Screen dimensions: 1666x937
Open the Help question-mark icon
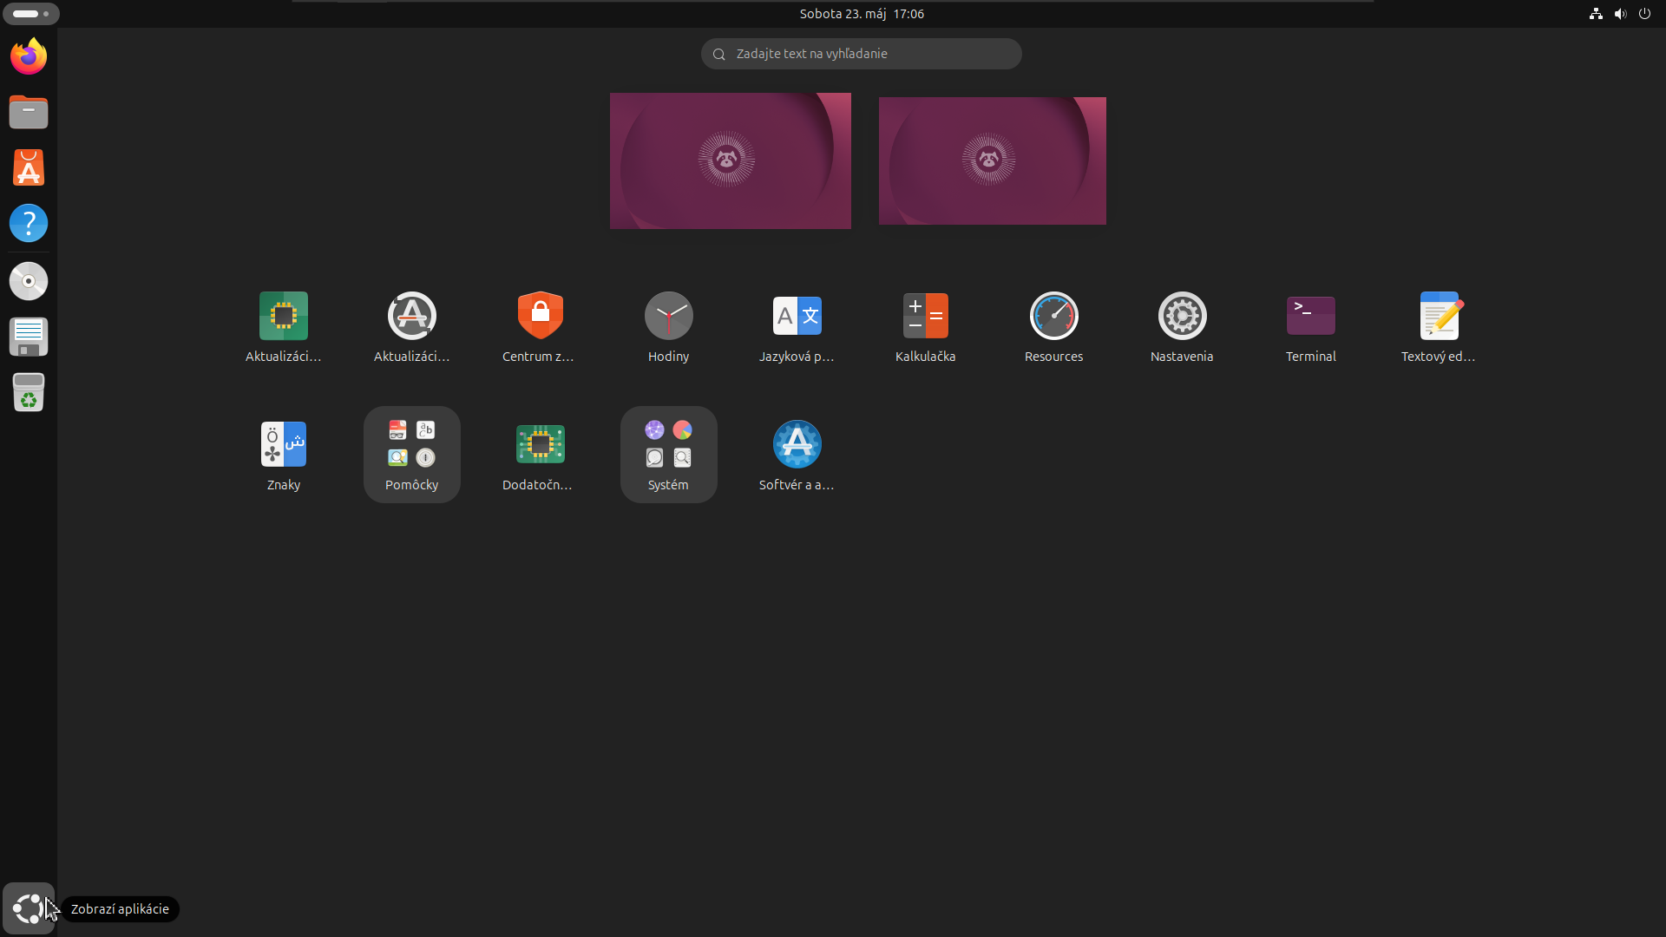coord(29,223)
